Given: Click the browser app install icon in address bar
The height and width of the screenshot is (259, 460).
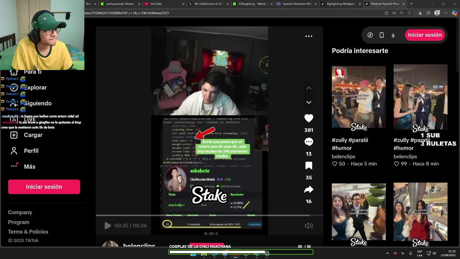Looking at the screenshot, I should pos(386,13).
